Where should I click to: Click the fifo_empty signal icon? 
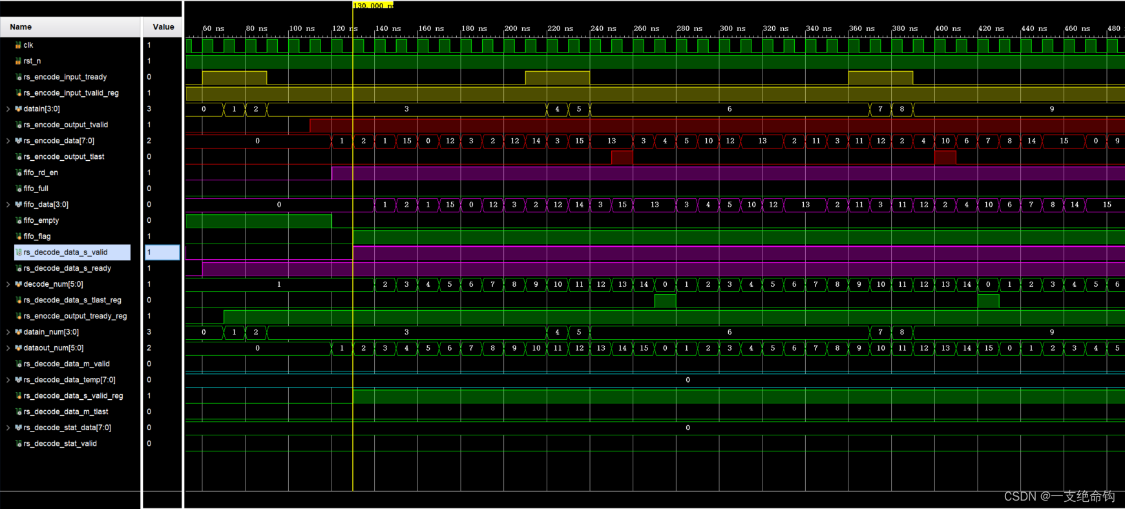[x=18, y=220]
